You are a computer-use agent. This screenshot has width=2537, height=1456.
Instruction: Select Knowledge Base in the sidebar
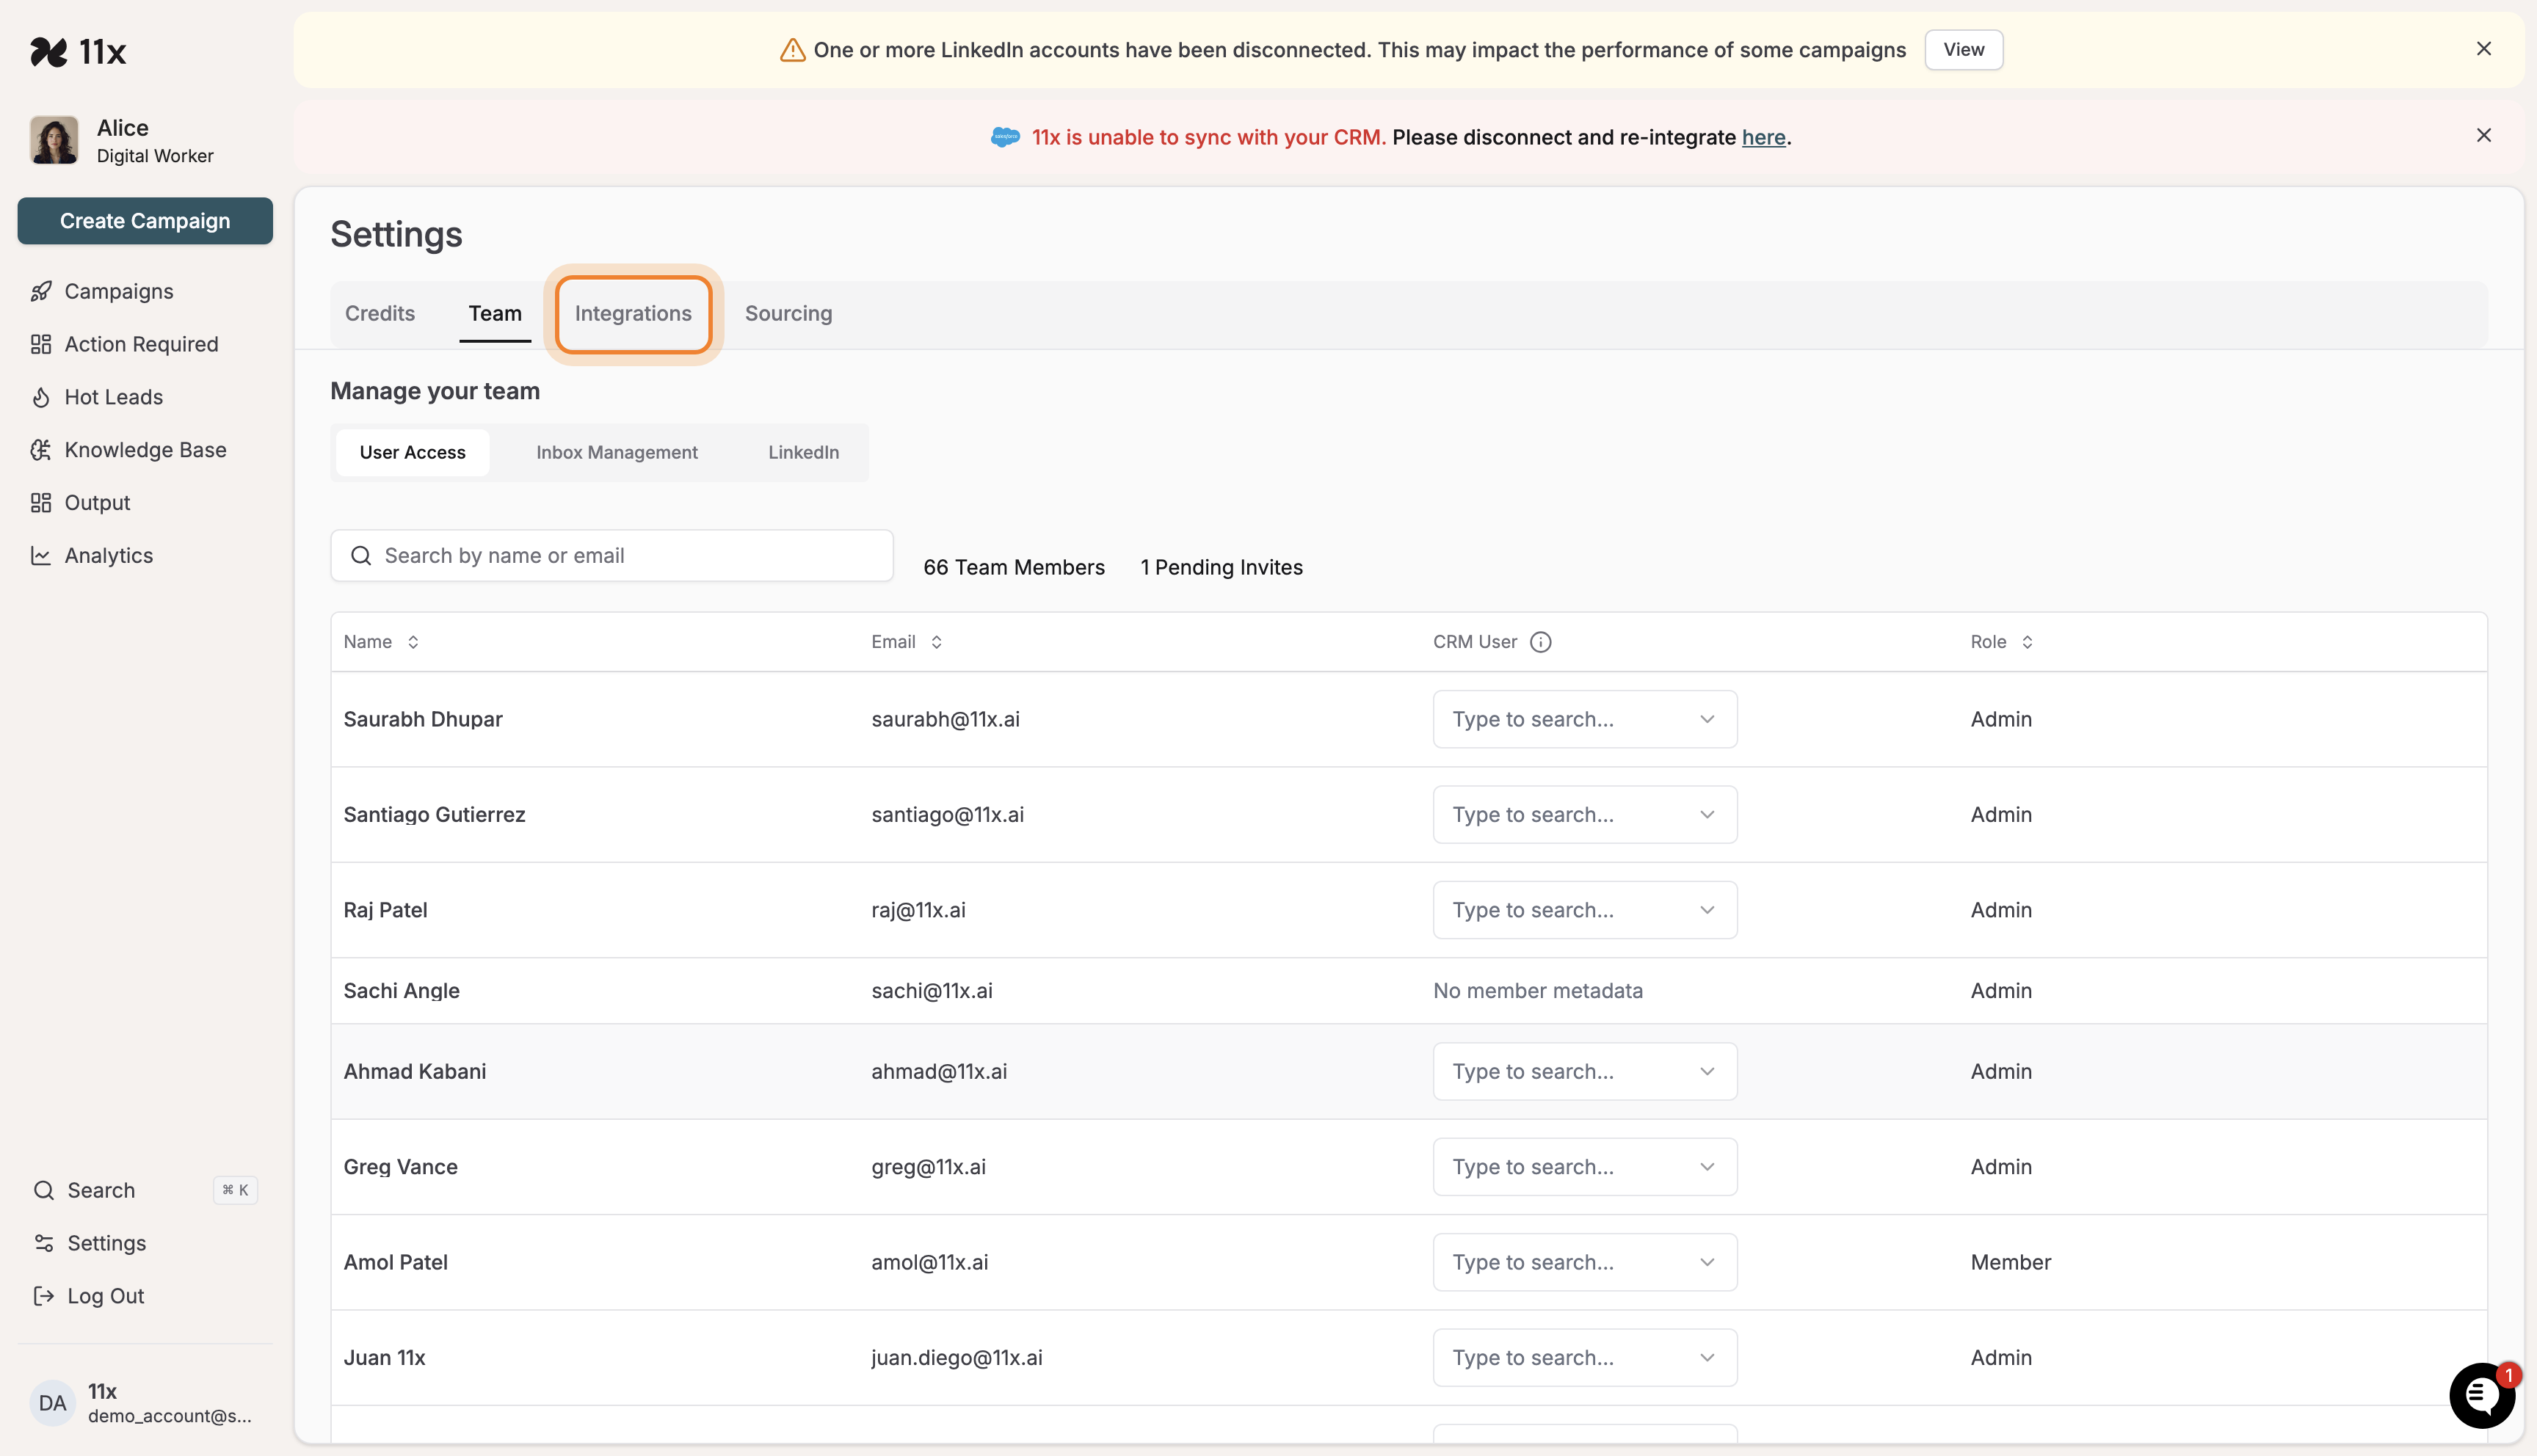(x=145, y=450)
